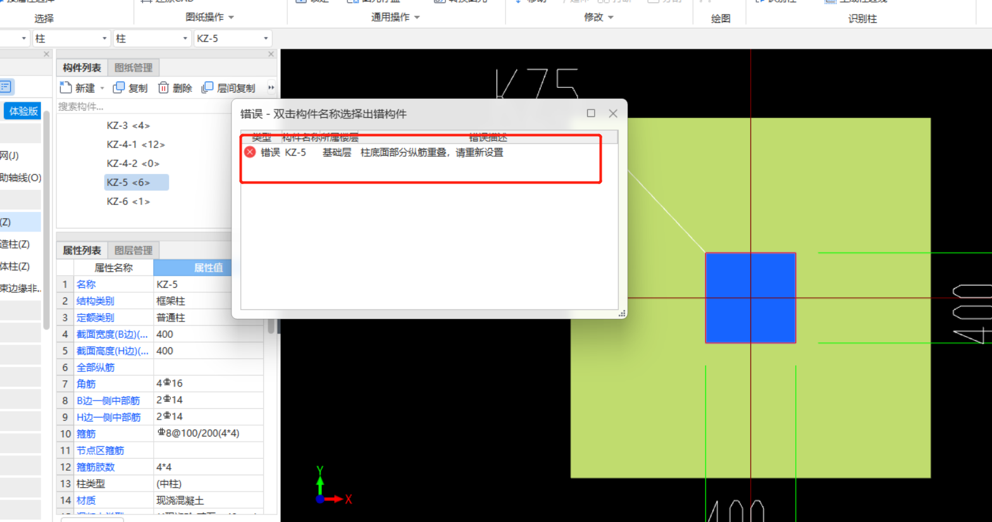Click the 角筋 value 4⌽16

[208, 383]
